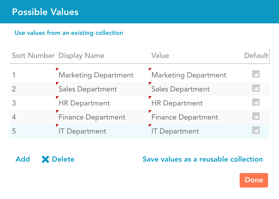Click sort number 5 cell
Screen dimensions: 279x199
33,131
